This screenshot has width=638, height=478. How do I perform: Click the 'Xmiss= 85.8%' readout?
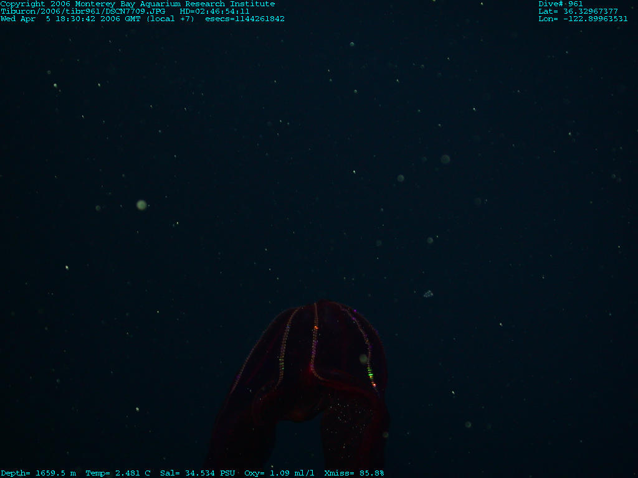(354, 473)
